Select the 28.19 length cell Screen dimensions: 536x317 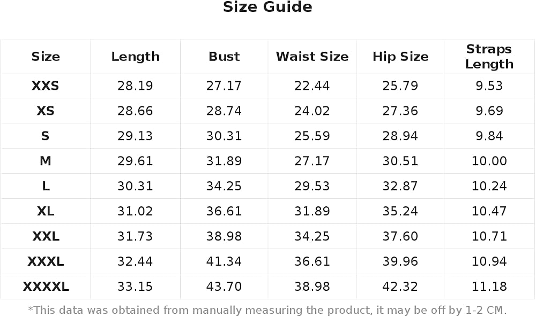point(135,86)
